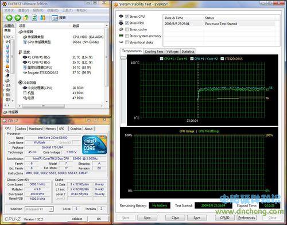
Task: Toggle the ST3320620AS graph checkbox
Action: (222, 59)
